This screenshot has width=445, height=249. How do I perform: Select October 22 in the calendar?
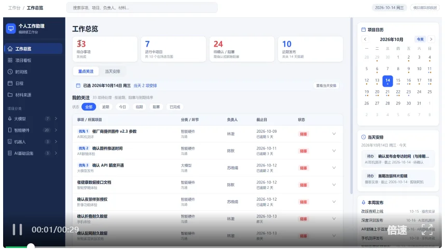tap(398, 92)
